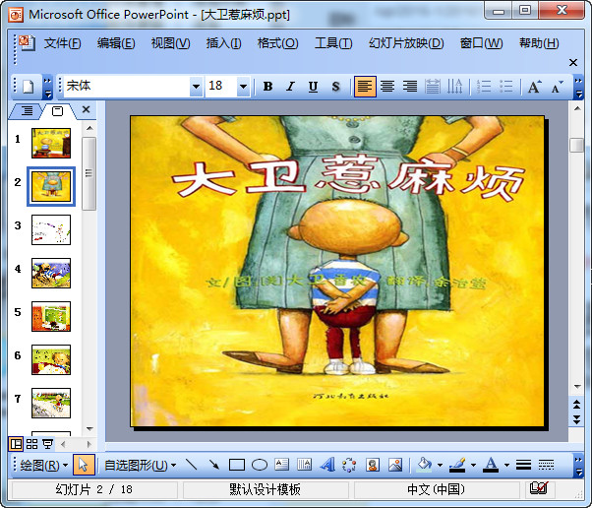This screenshot has height=508, width=592.
Task: Open the 视图(V) menu
Action: pyautogui.click(x=171, y=43)
